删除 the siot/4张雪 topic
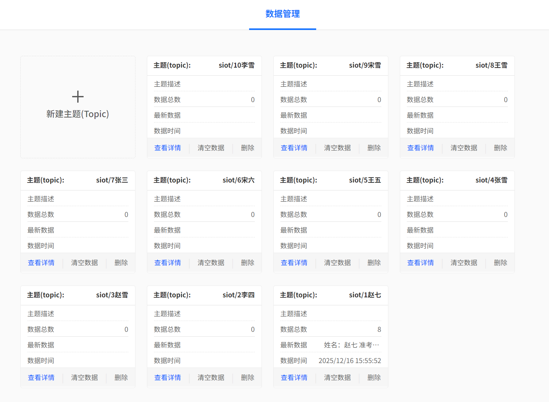The image size is (549, 402). click(500, 263)
